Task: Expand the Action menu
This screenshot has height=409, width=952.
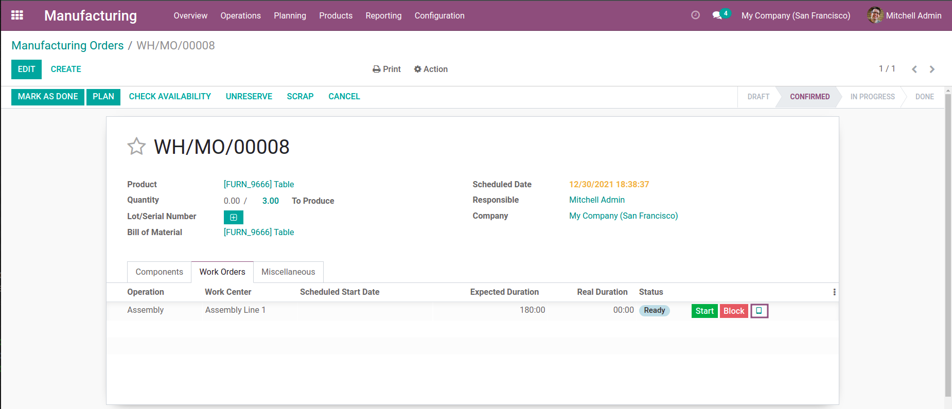Action: click(x=431, y=69)
